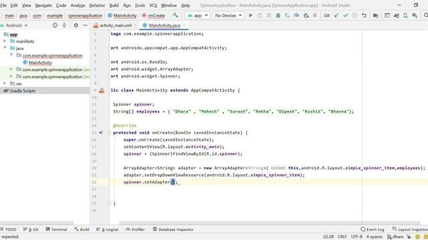
Task: Click Apply Code Changes icon
Action: [x=269, y=15]
